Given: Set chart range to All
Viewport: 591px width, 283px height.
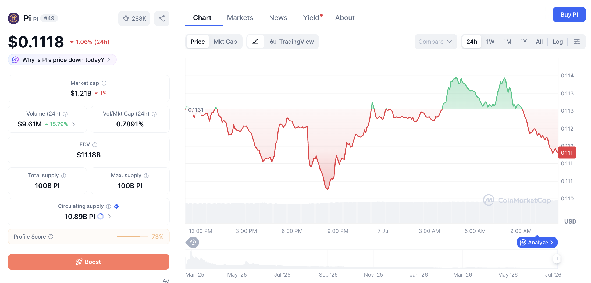Looking at the screenshot, I should (x=539, y=42).
